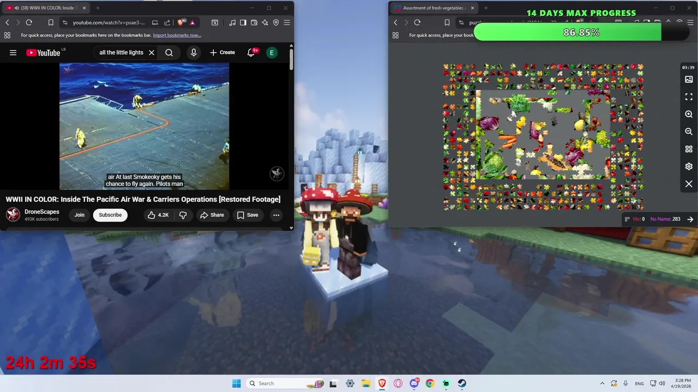Click Windows taskbar Search box
Viewport: 698px width, 392px height.
point(285,383)
